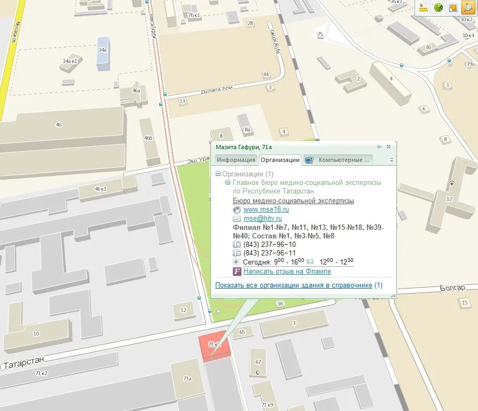
Task: Toggle the 3D axes map view button
Action: 468,7
